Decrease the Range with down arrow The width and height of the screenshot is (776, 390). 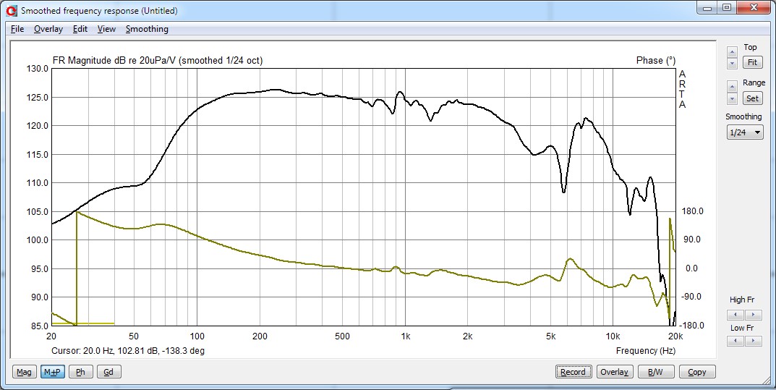click(x=732, y=98)
